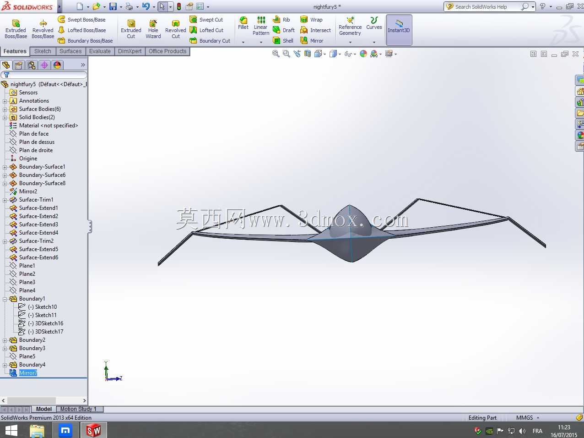Click the Swept Cut tool

click(206, 19)
